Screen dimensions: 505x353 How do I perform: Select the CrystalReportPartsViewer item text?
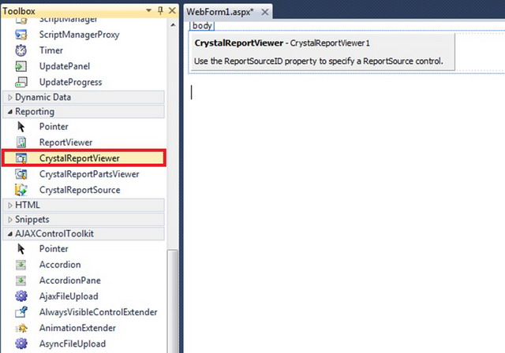pos(89,174)
